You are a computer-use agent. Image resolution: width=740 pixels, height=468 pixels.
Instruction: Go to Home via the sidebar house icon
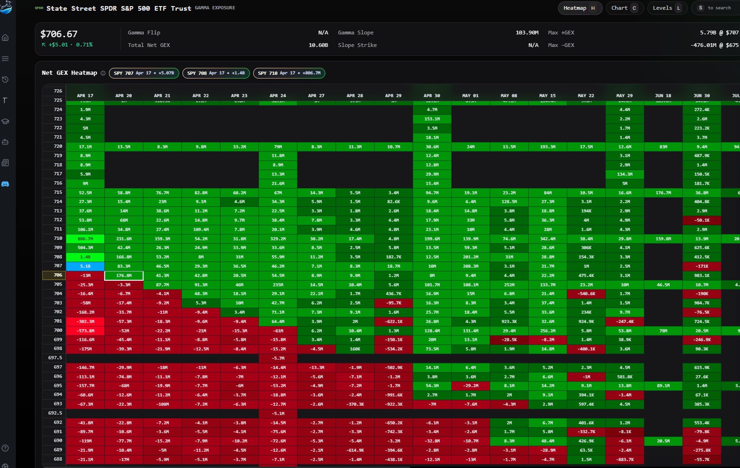pos(5,38)
